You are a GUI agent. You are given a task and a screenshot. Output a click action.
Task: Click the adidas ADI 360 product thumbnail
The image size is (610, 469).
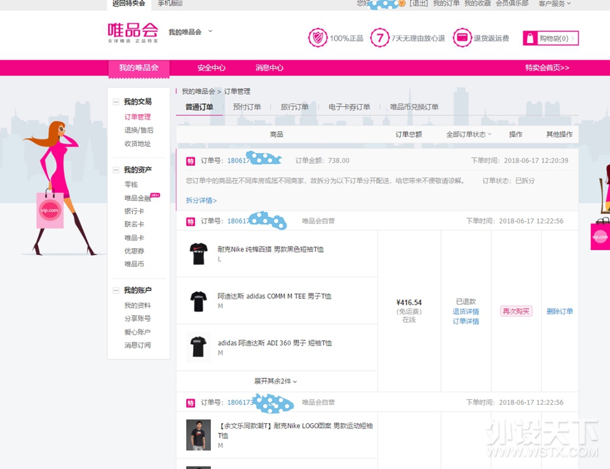click(198, 347)
